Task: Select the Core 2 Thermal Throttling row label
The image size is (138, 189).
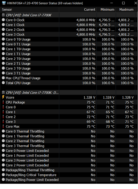Action: coord(25,141)
